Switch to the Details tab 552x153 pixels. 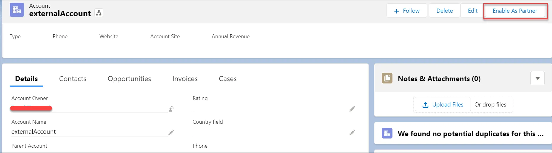[x=26, y=79]
